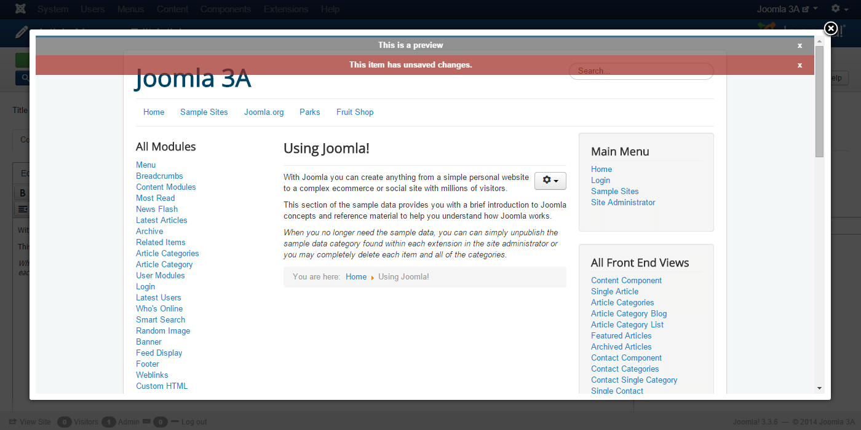Screen dimensions: 861x430
Task: Click the preview scrollbar down arrow
Action: point(819,388)
